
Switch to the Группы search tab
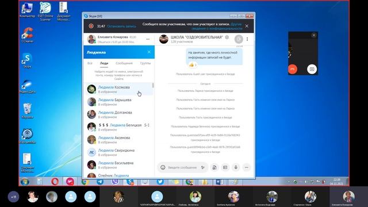pos(145,63)
